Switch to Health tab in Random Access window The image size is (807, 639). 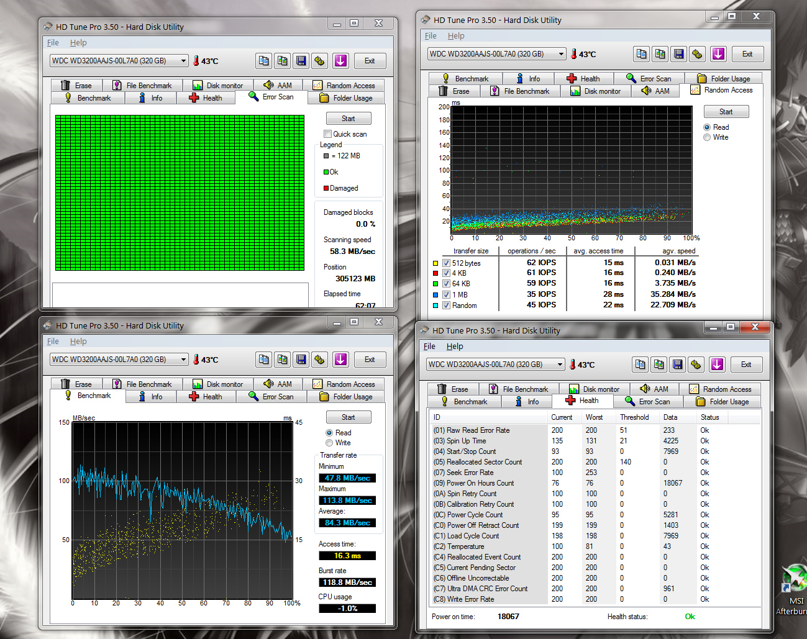[x=583, y=79]
